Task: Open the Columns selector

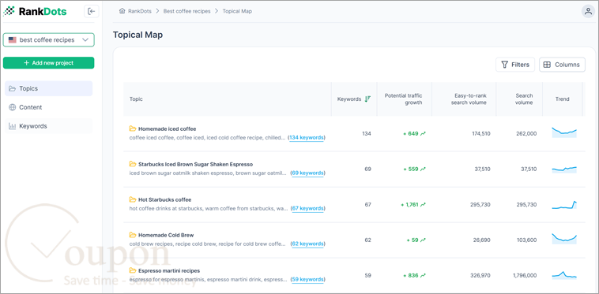Action: tap(562, 65)
